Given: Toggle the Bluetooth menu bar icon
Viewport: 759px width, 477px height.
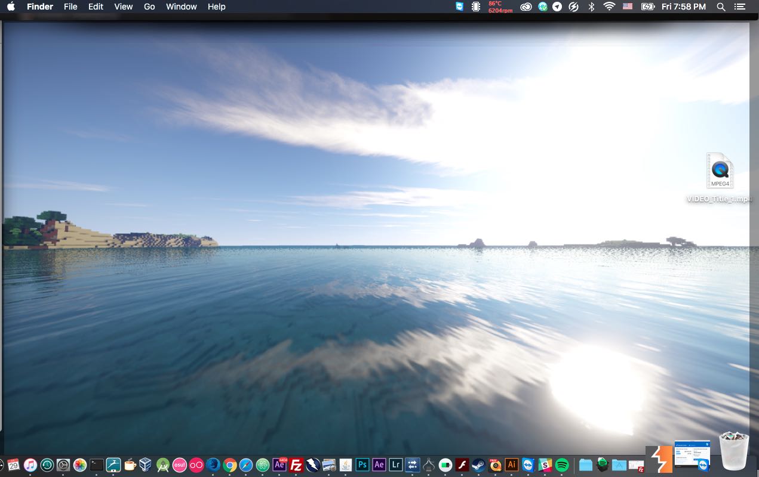Looking at the screenshot, I should [x=591, y=7].
